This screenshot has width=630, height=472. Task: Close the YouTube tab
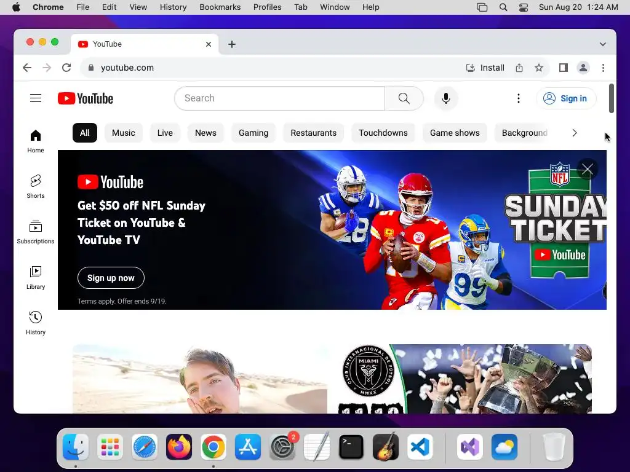(209, 44)
